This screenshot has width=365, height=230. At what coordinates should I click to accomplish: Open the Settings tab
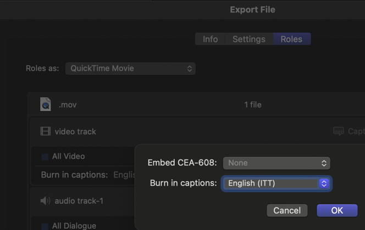[248, 39]
